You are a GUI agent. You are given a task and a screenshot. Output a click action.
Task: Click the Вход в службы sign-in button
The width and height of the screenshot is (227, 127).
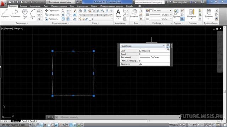coord(178,2)
